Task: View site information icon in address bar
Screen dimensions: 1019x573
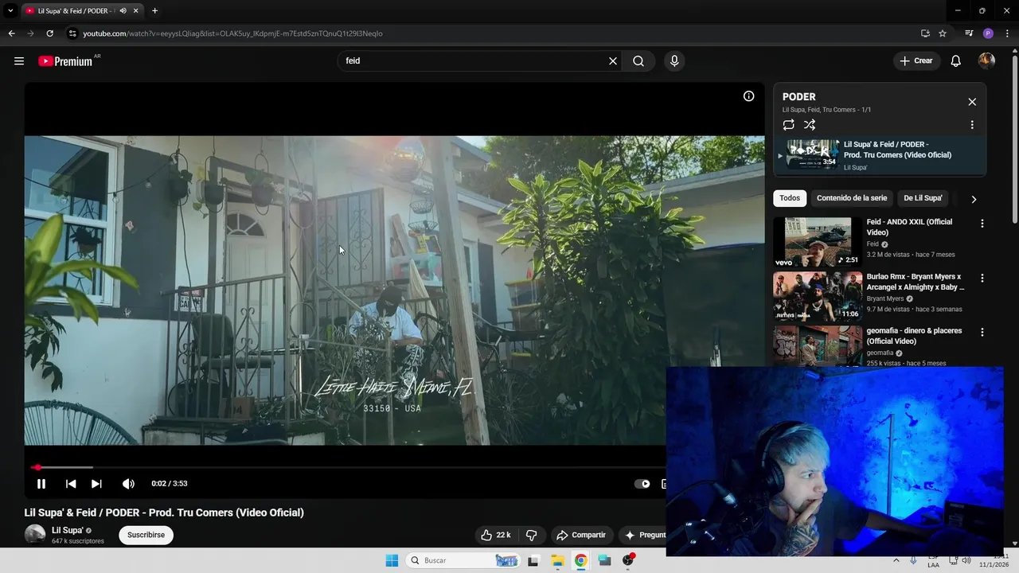Action: pos(72,33)
